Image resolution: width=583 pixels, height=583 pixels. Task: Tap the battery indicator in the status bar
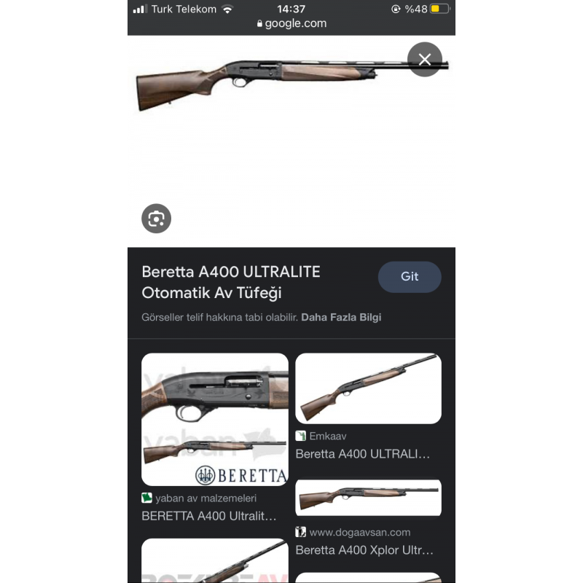439,9
